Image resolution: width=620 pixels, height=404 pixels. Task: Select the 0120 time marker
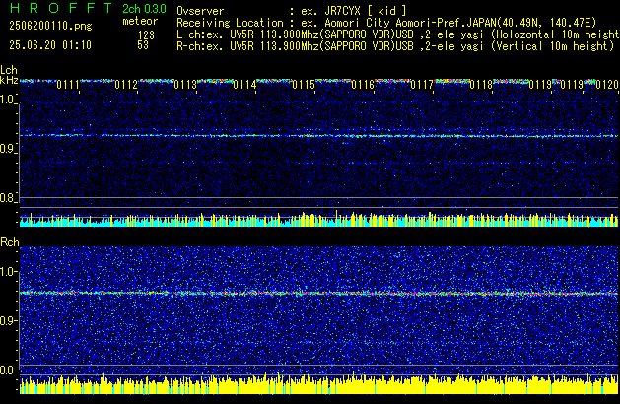[x=607, y=85]
